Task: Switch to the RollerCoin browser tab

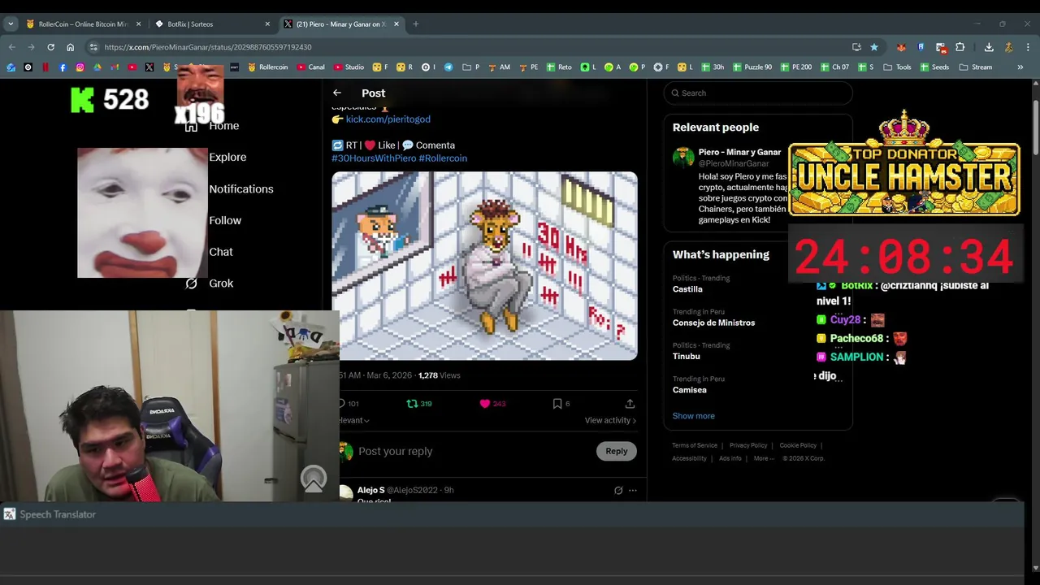Action: [84, 24]
